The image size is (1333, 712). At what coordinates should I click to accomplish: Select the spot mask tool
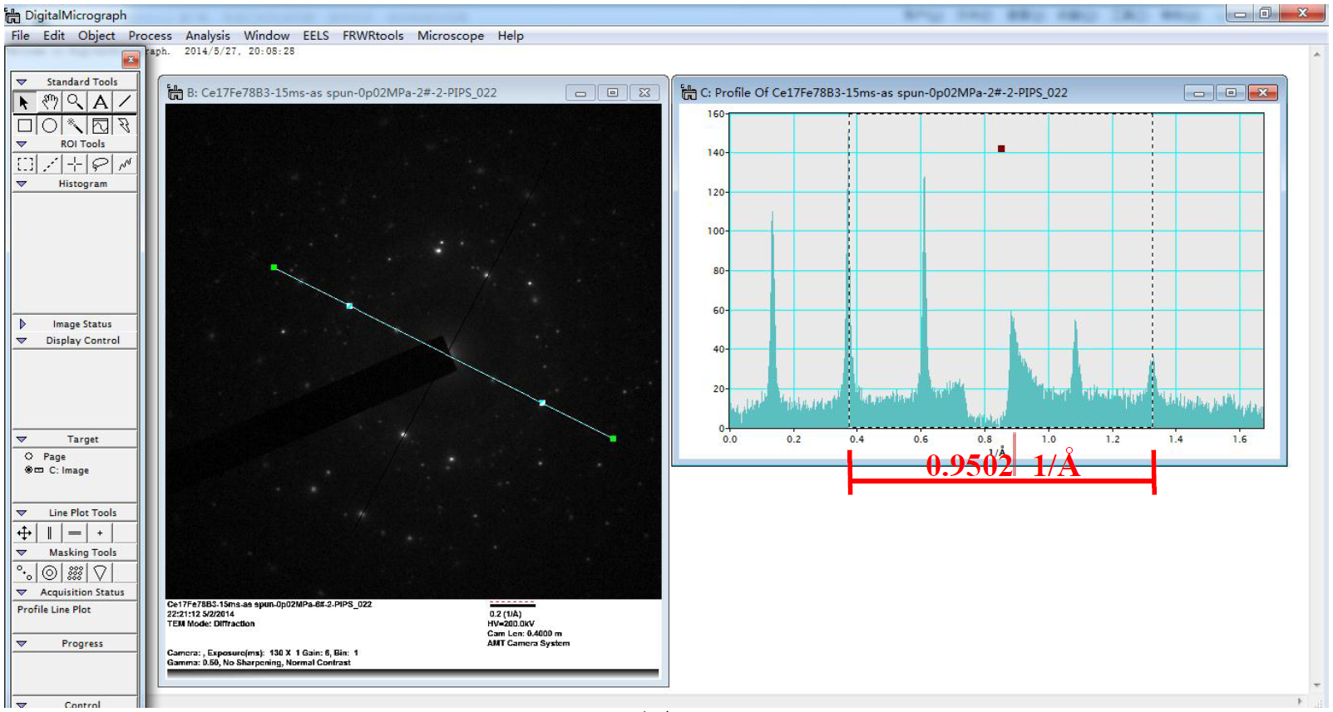click(25, 572)
